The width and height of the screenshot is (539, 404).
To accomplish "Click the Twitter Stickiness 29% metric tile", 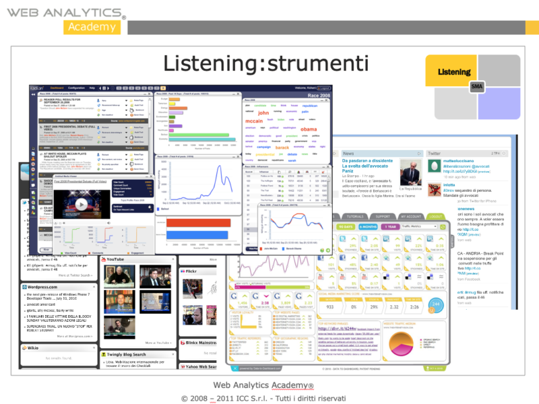I will 348,242.
